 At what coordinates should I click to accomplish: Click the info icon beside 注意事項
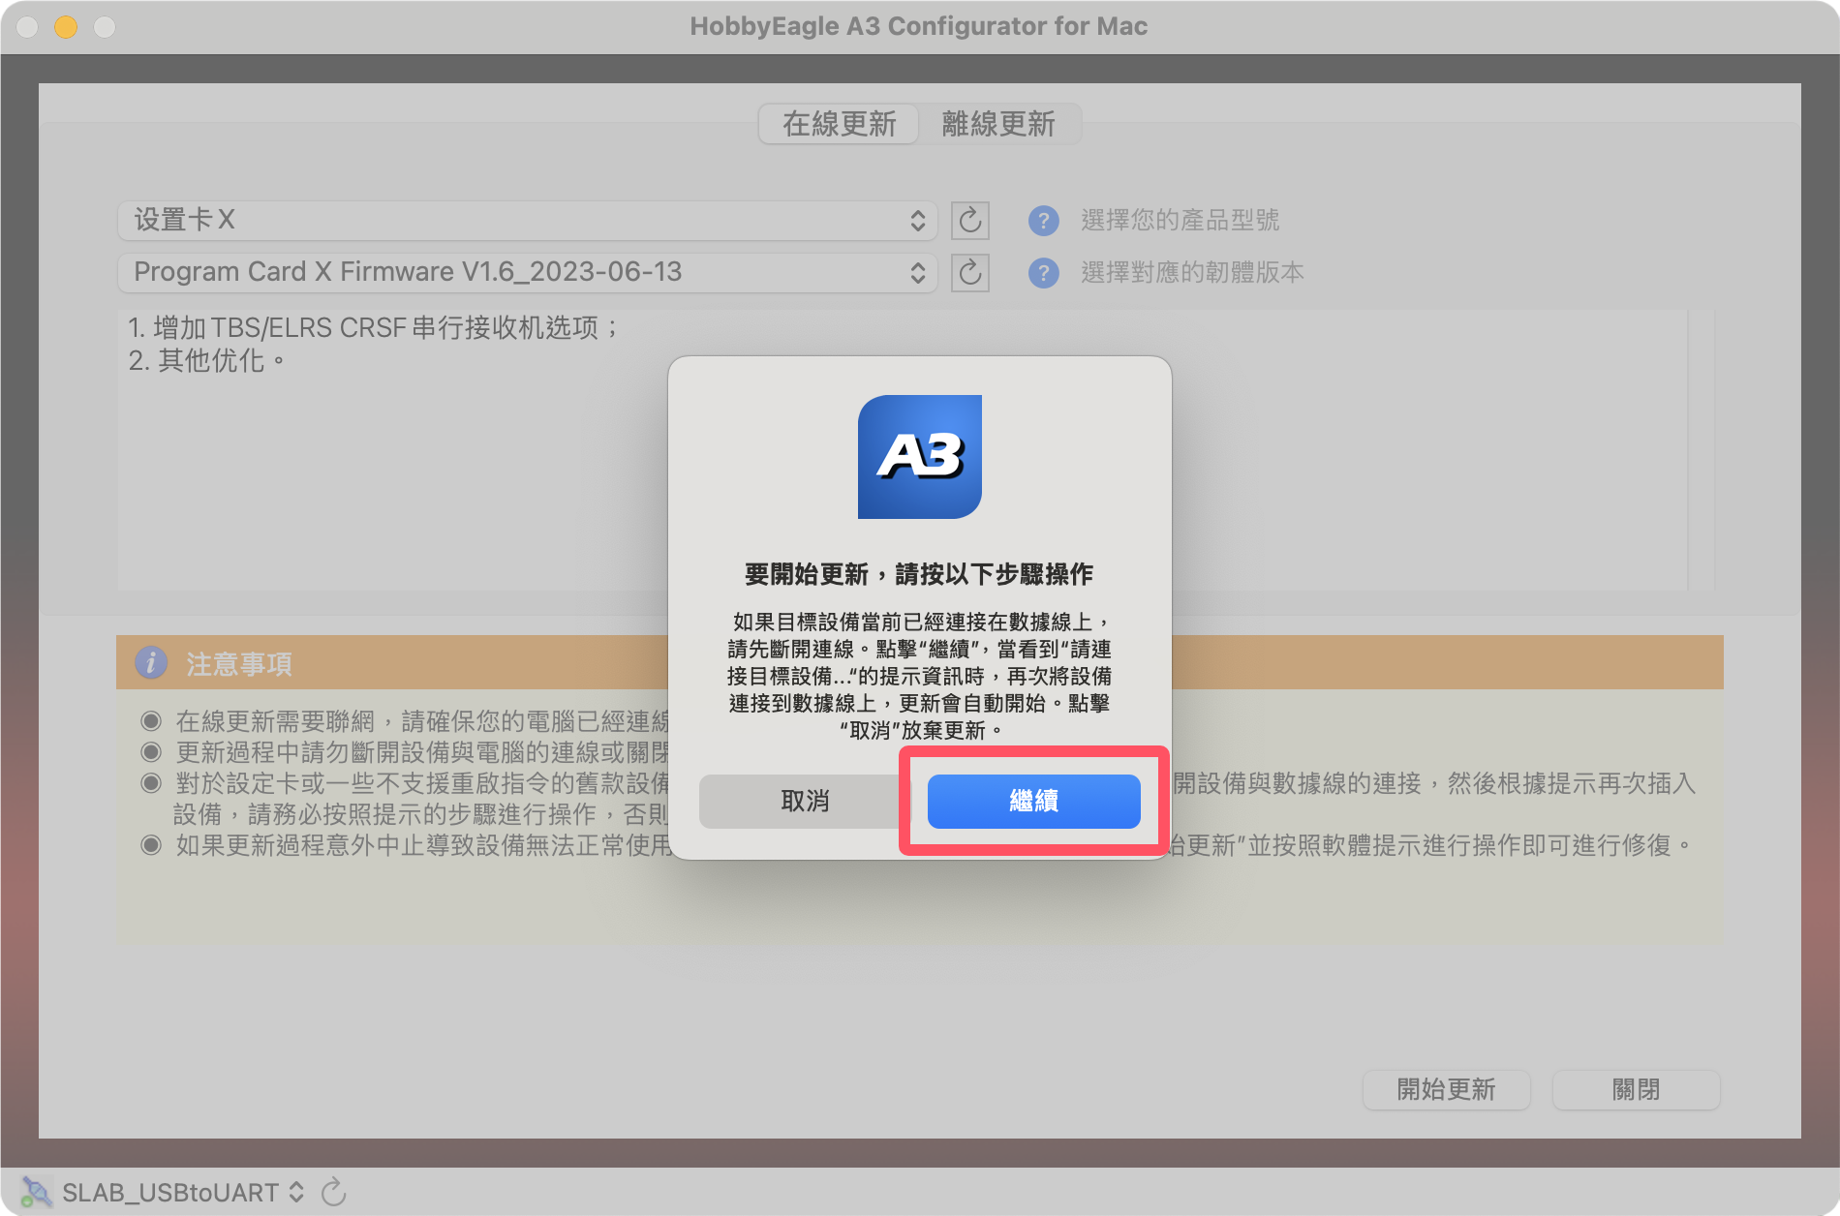(x=150, y=663)
